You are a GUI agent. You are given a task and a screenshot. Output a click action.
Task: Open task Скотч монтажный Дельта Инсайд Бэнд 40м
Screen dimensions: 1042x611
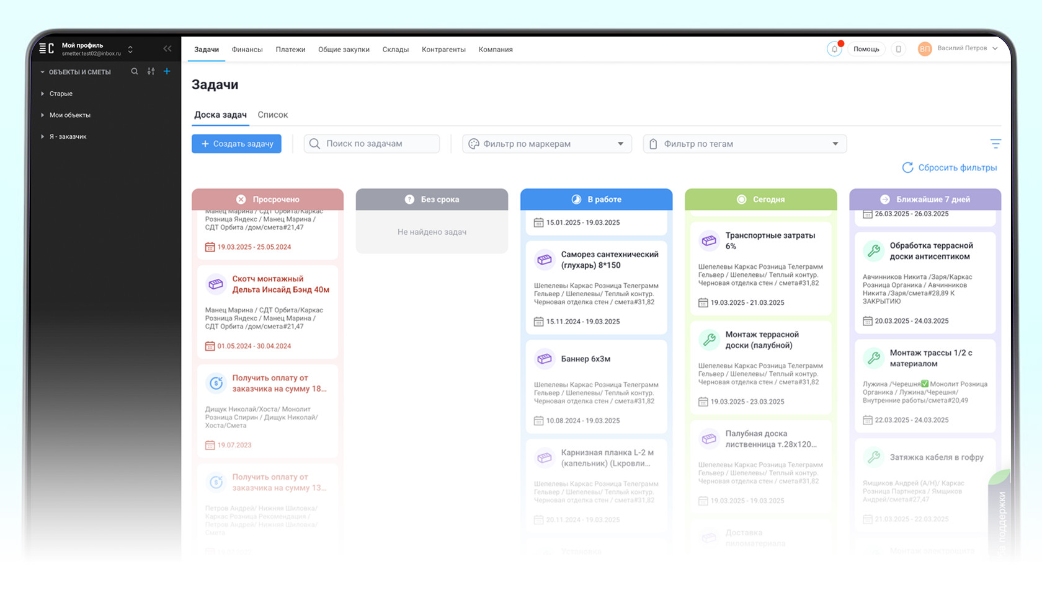pos(281,284)
